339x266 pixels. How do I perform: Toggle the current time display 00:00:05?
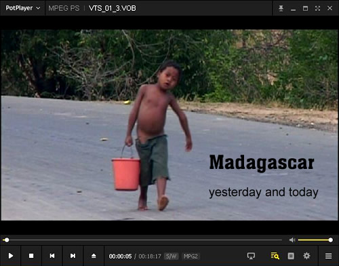(x=120, y=256)
